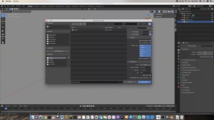Viewport: 214px width, 120px height.
Task: Enable Bloom checkbox in render properties
Action: coord(183,63)
